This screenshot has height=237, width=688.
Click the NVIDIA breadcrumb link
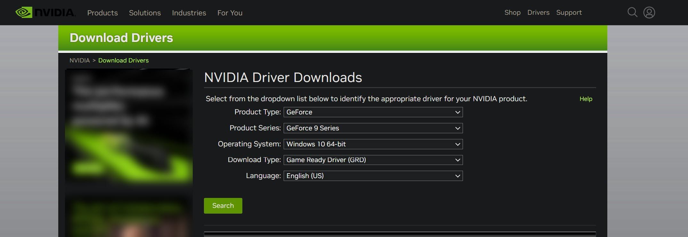click(x=79, y=60)
